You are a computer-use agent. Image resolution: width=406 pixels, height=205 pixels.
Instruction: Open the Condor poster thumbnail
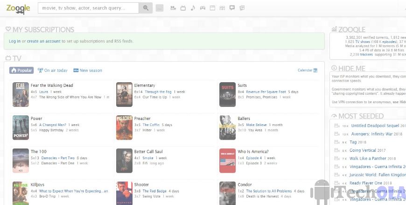[x=228, y=193]
